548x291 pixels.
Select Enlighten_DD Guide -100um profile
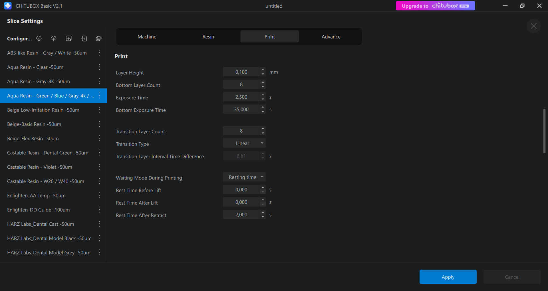(x=53, y=210)
